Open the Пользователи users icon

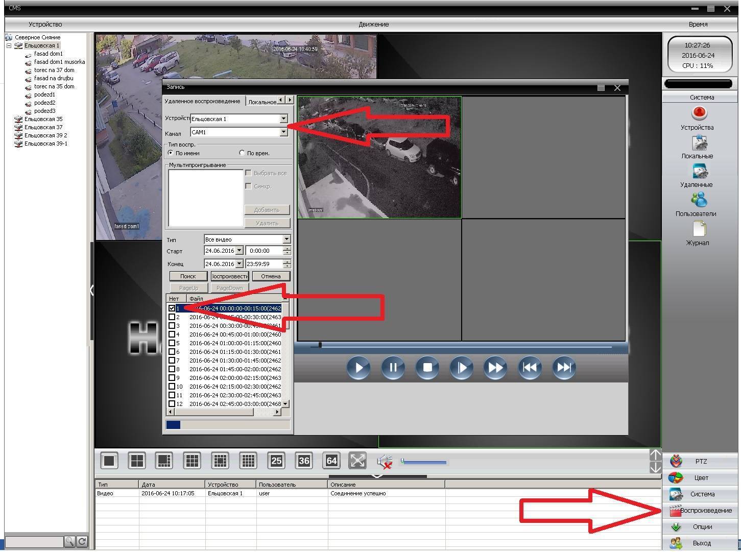coord(699,200)
